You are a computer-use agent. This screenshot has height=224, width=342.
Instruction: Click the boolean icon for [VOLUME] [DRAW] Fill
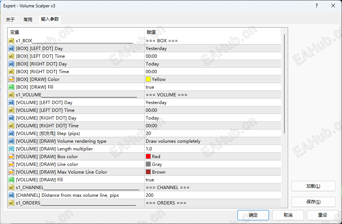pos(11,179)
